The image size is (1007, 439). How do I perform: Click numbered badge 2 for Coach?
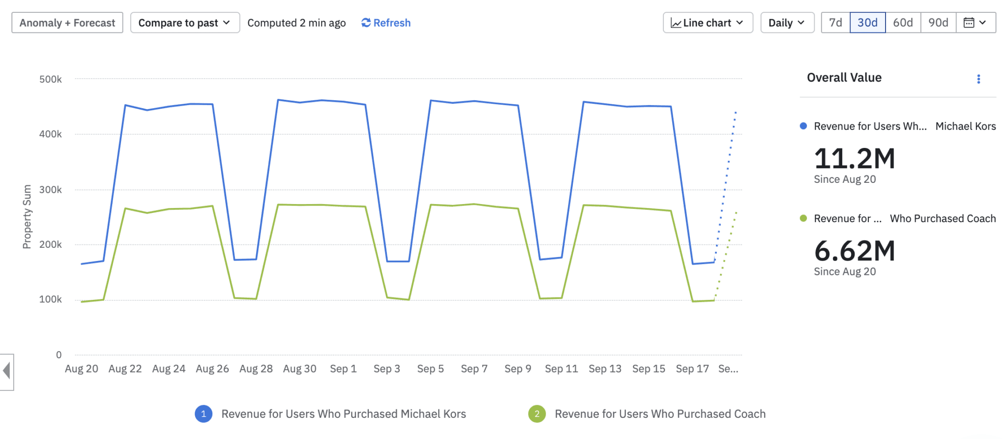click(537, 414)
